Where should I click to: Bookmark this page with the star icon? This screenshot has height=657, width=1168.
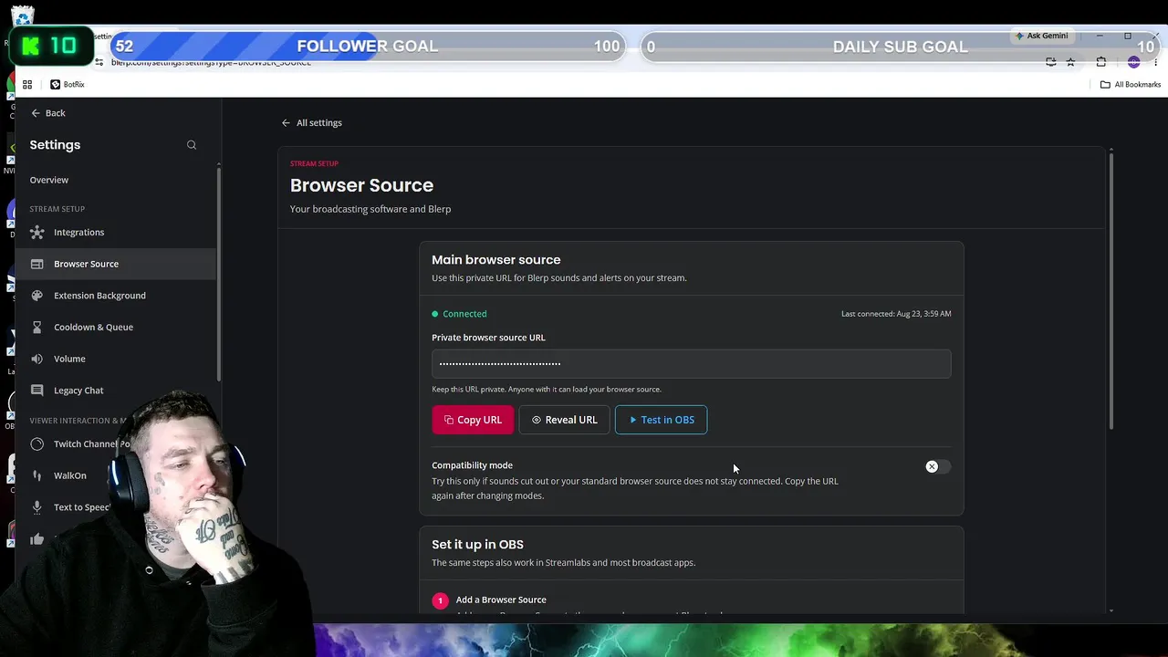1070,62
